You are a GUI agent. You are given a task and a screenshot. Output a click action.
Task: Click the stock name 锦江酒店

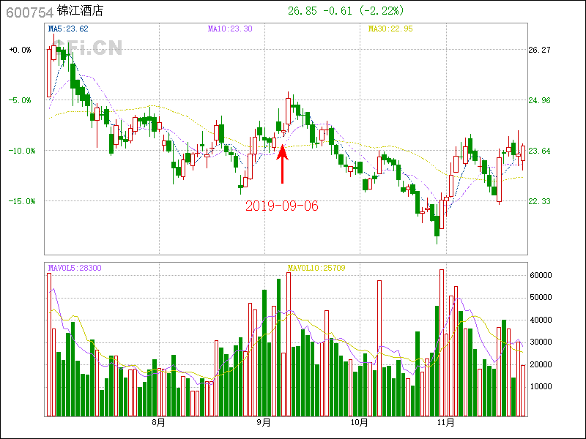point(82,11)
